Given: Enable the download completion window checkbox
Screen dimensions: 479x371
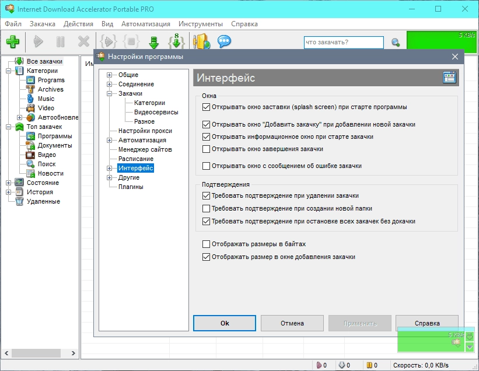Looking at the screenshot, I should (x=206, y=149).
